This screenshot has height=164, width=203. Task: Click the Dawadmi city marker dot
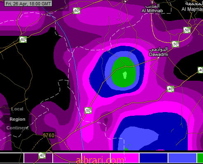tap(159, 58)
